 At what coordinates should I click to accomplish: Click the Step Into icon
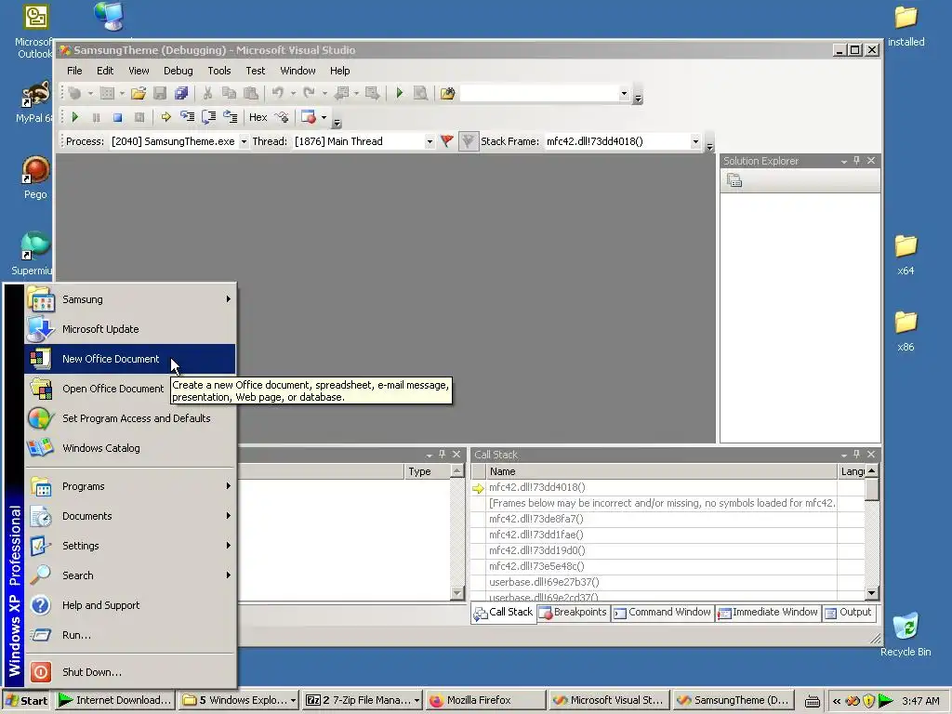click(187, 117)
